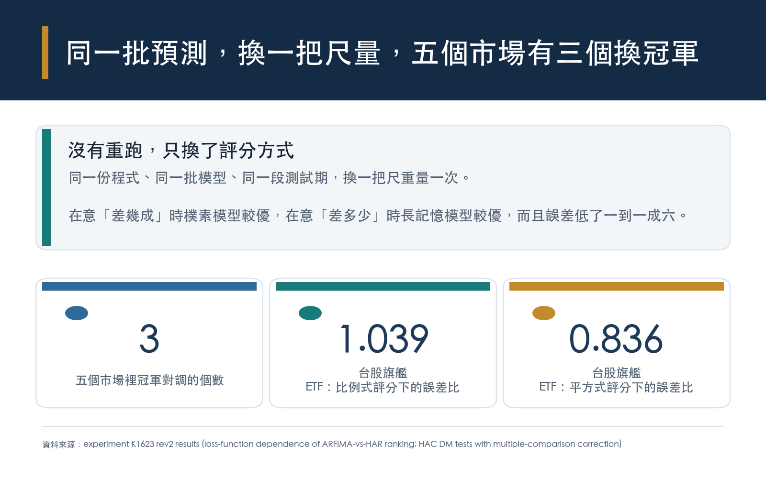
Task: Click the gold oval in the 0.836 card
Action: 544,313
